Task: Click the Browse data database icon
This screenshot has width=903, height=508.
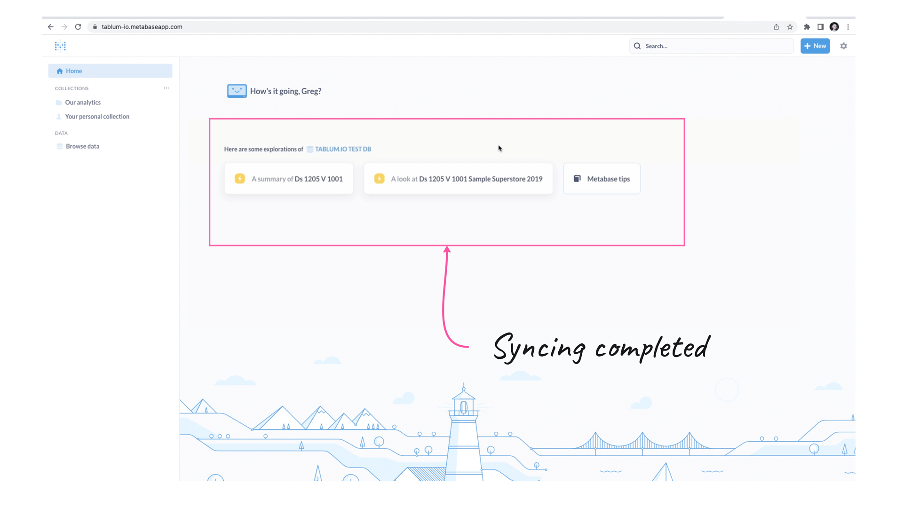Action: 60,146
